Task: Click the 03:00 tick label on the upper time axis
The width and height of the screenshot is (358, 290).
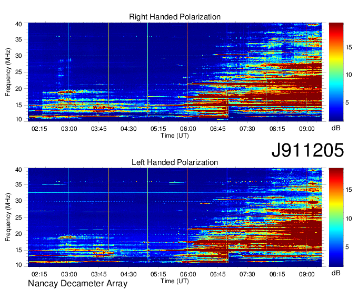Action: pos(69,129)
